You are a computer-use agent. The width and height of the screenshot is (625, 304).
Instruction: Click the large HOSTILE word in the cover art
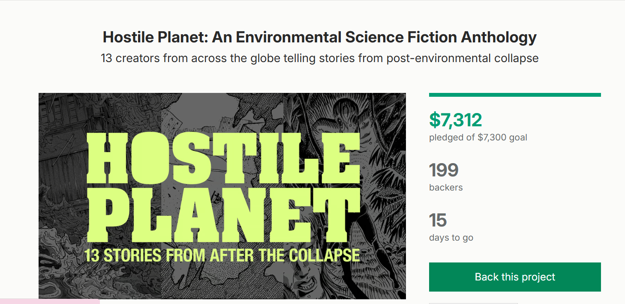223,158
